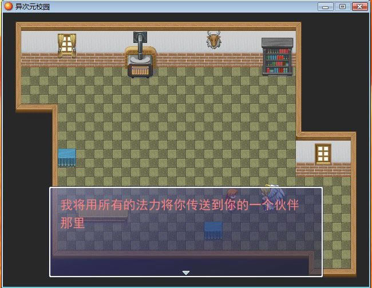Maximize the game window
Image resolution: width=372 pixels, height=288 pixels.
[x=342, y=6]
